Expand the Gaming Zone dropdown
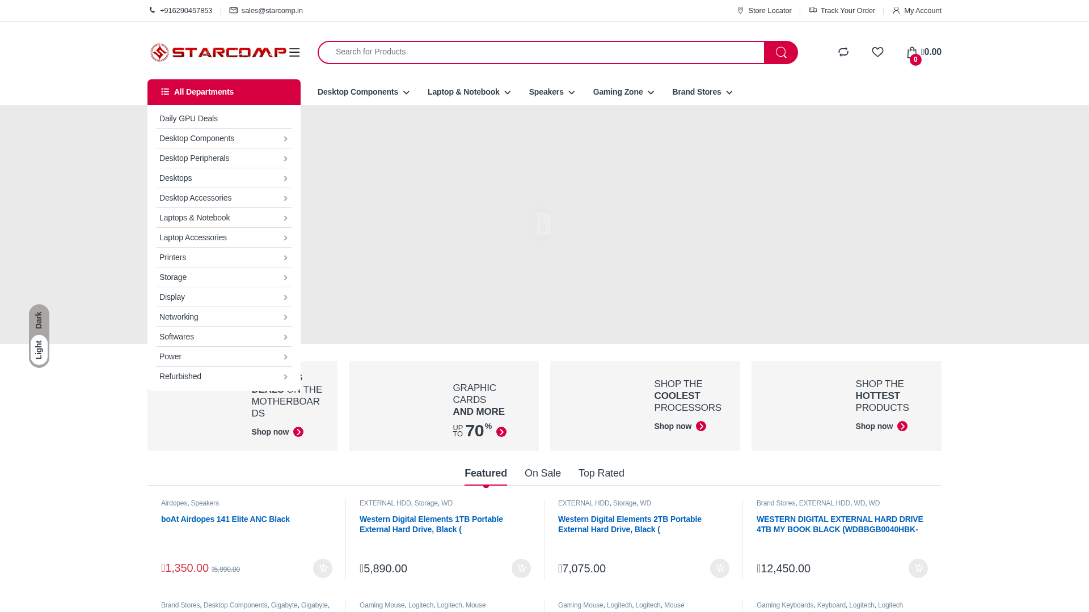The height and width of the screenshot is (612, 1089). click(623, 92)
